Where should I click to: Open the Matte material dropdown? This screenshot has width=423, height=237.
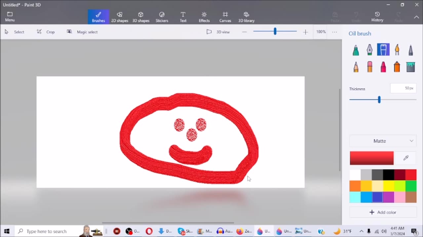(x=383, y=141)
